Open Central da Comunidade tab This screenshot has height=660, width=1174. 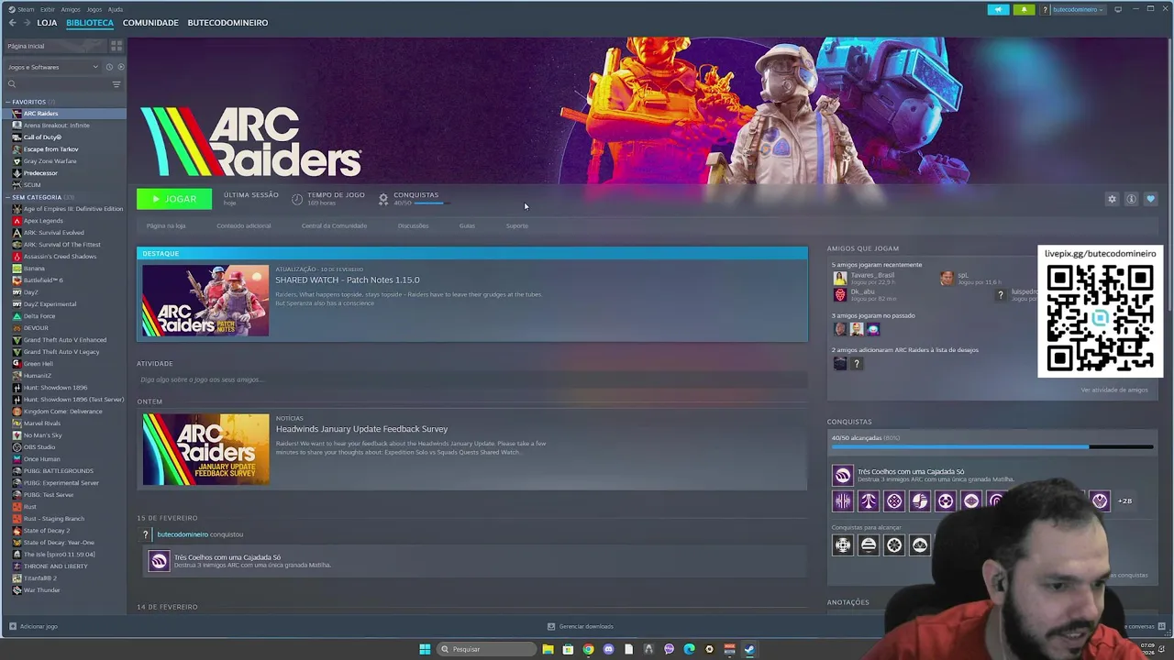[334, 225]
